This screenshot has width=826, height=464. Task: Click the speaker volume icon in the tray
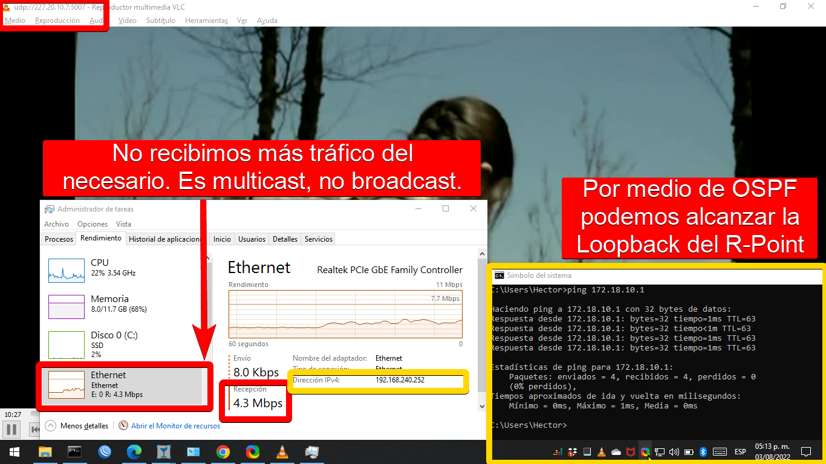tap(674, 452)
